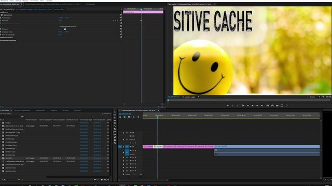Switch to Media Browser tab

22,111
